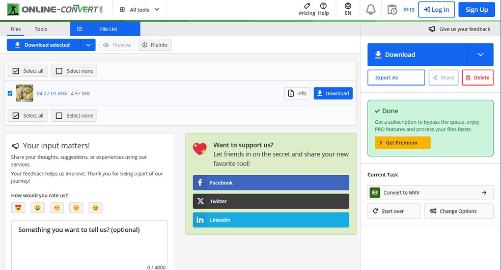Click the arrow on Convert to MKV
This screenshot has width=501, height=270.
(x=484, y=193)
